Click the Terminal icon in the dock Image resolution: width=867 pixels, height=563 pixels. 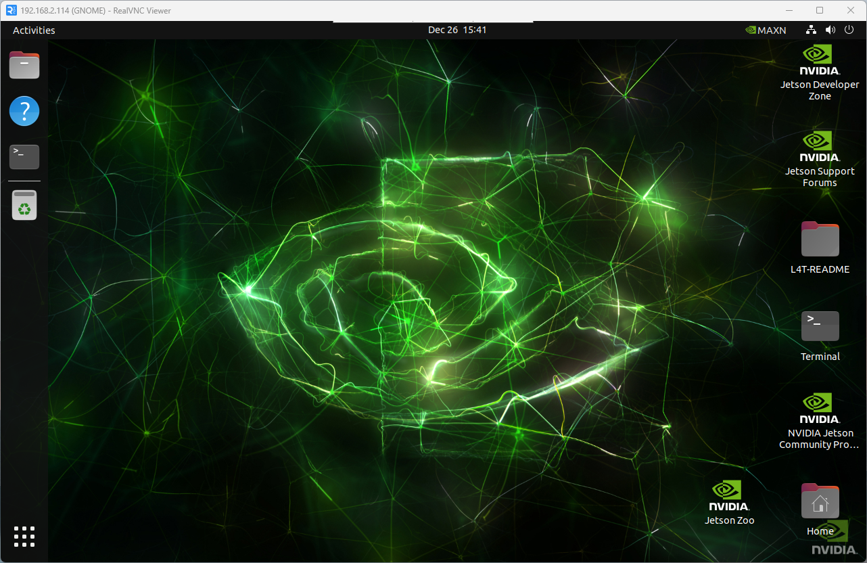pos(24,156)
